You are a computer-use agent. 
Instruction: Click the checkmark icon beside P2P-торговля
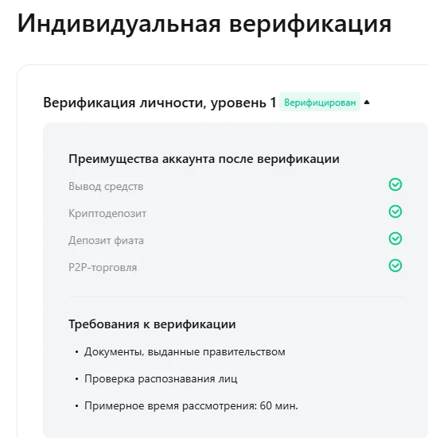click(395, 266)
